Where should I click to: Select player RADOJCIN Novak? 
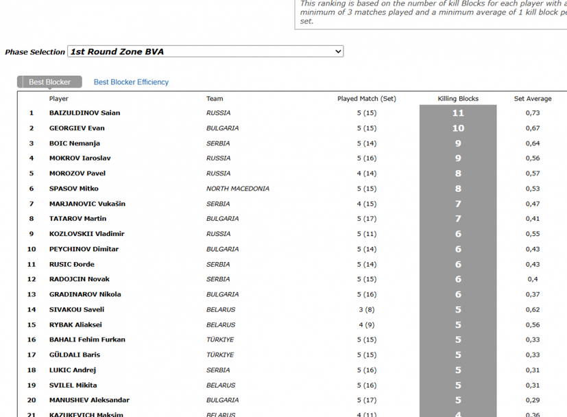point(80,279)
